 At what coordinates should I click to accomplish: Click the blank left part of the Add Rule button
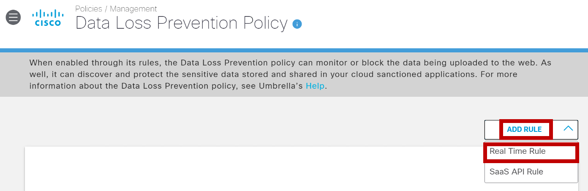pyautogui.click(x=493, y=129)
